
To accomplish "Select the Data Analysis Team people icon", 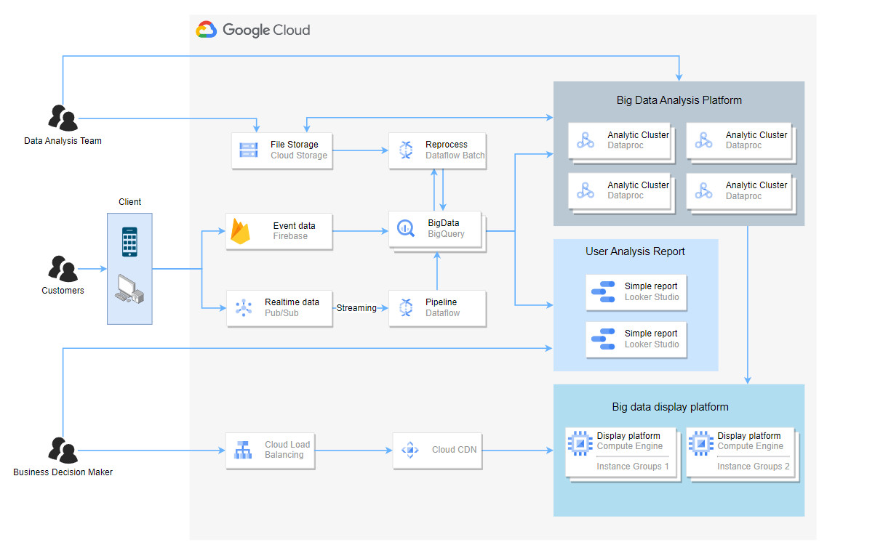I will tap(63, 118).
